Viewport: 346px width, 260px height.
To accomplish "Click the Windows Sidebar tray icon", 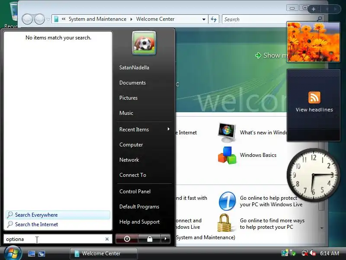I will (x=285, y=253).
